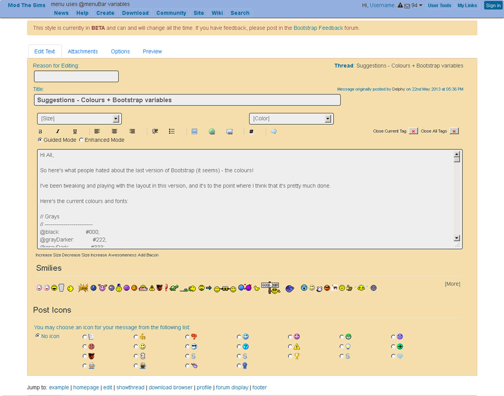Viewport: 504px width, 396px height.
Task: Click the Sign in button
Action: pyautogui.click(x=493, y=5)
